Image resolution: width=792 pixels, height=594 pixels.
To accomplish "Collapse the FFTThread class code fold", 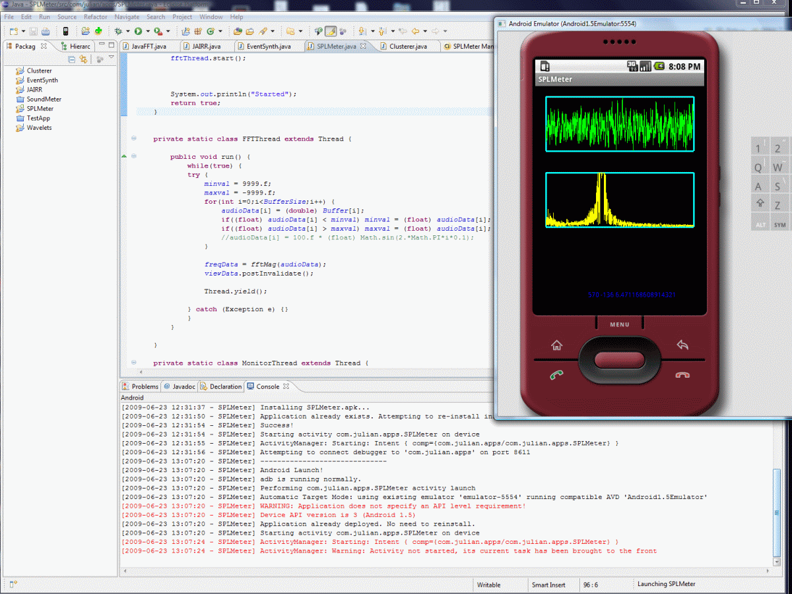I will pyautogui.click(x=134, y=138).
